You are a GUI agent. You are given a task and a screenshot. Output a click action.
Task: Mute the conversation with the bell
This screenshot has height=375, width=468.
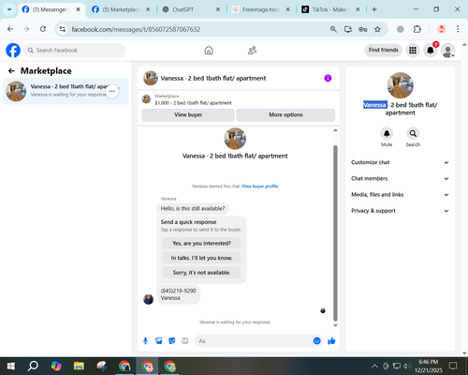387,134
